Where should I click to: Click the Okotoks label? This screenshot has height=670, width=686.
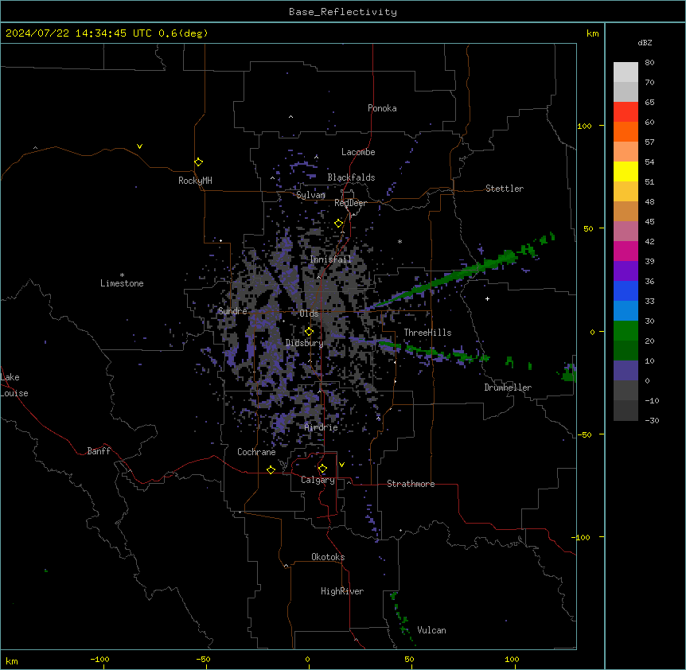pyautogui.click(x=328, y=557)
